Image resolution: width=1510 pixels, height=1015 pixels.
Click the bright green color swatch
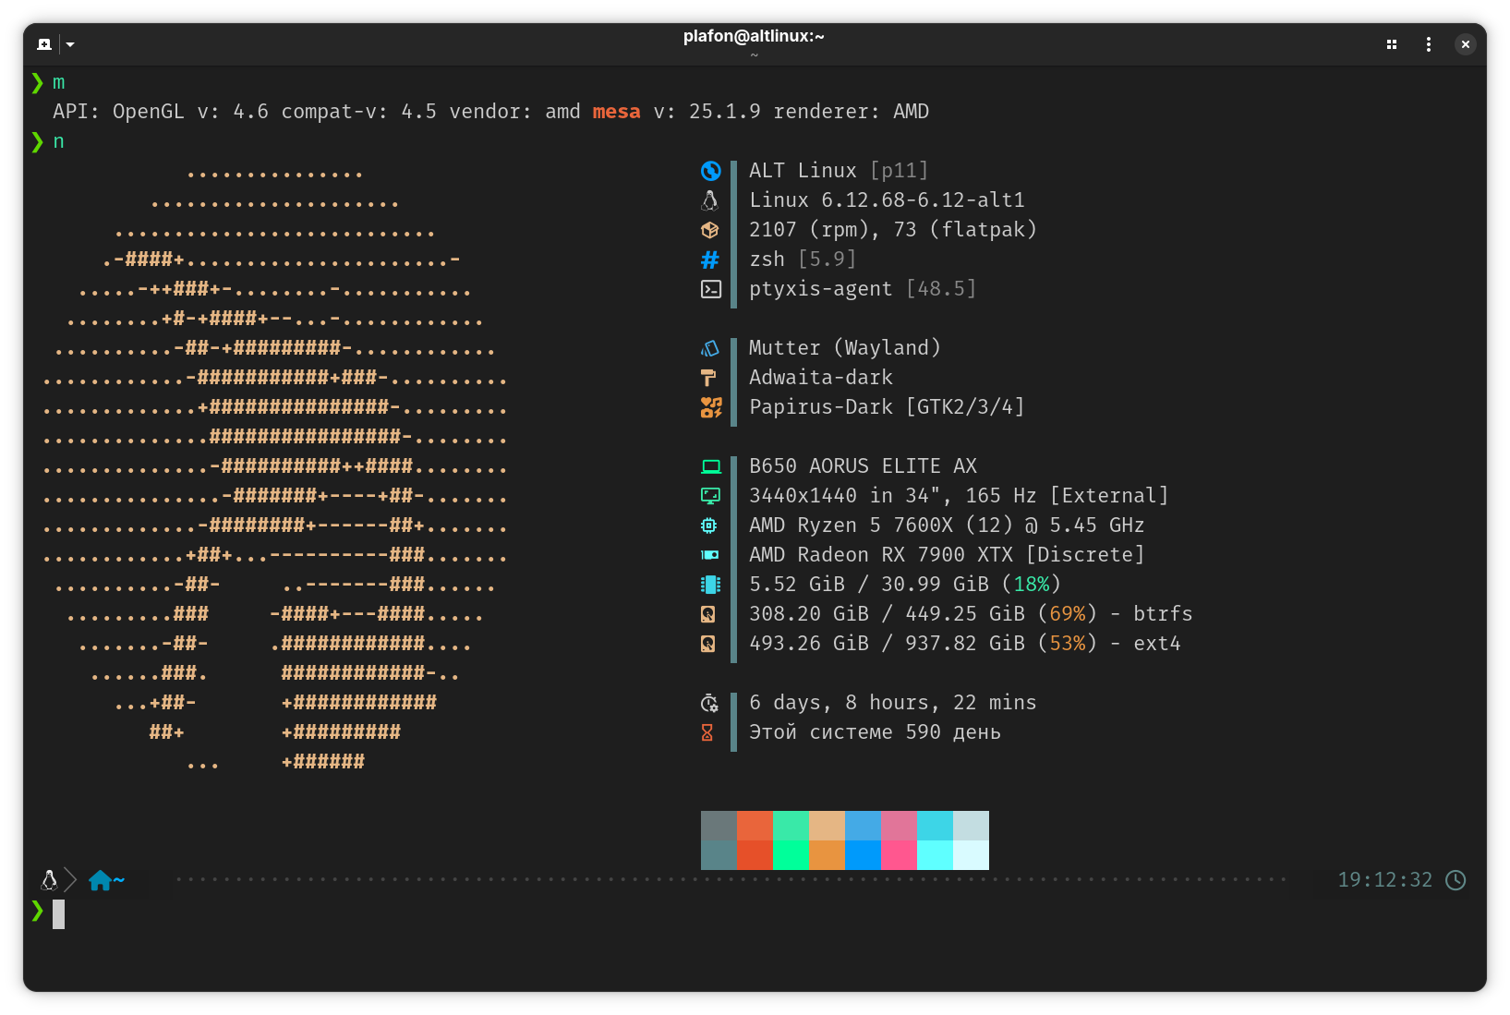(791, 855)
